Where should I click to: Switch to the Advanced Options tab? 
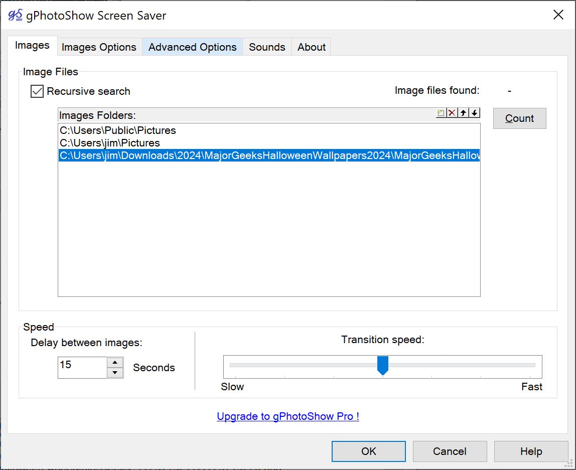click(192, 47)
